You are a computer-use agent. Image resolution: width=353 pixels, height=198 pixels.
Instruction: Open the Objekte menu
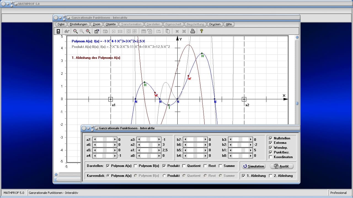(111, 24)
